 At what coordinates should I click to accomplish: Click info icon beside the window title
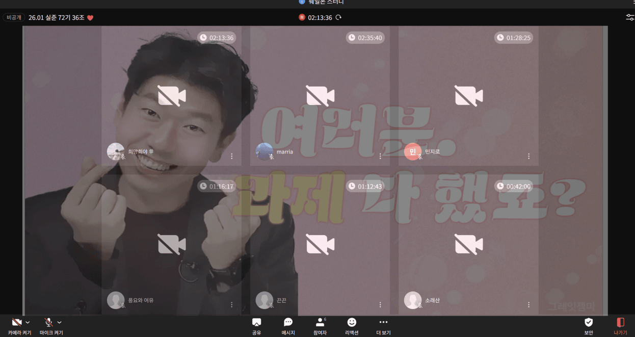[x=302, y=2]
